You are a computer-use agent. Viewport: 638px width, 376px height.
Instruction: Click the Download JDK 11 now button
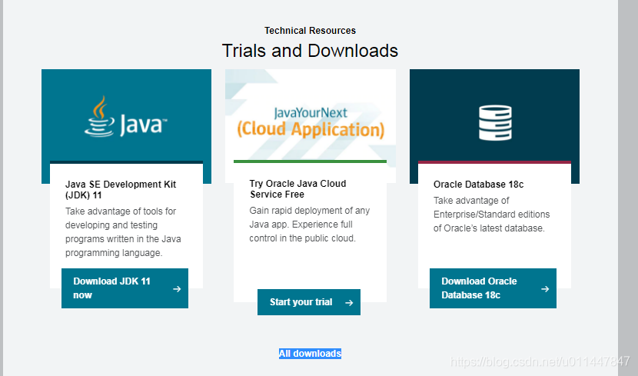(x=125, y=288)
